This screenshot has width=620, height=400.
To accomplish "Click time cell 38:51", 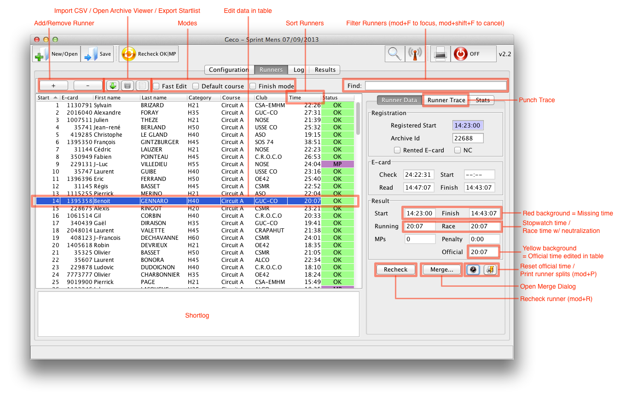I will coord(304,142).
